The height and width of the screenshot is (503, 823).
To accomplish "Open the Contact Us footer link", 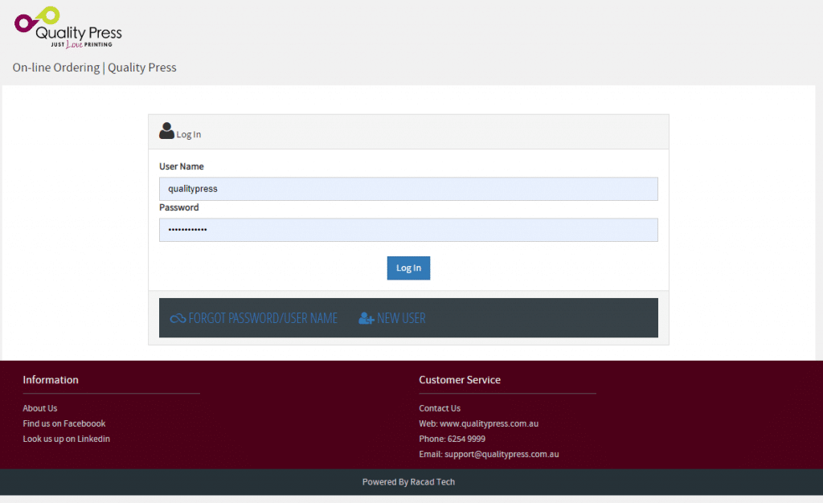I will (x=440, y=408).
